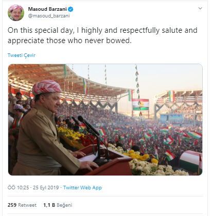Image resolution: width=210 pixels, height=216 pixels.
Task: Open the attached stadium rally photo
Action: coord(106,120)
